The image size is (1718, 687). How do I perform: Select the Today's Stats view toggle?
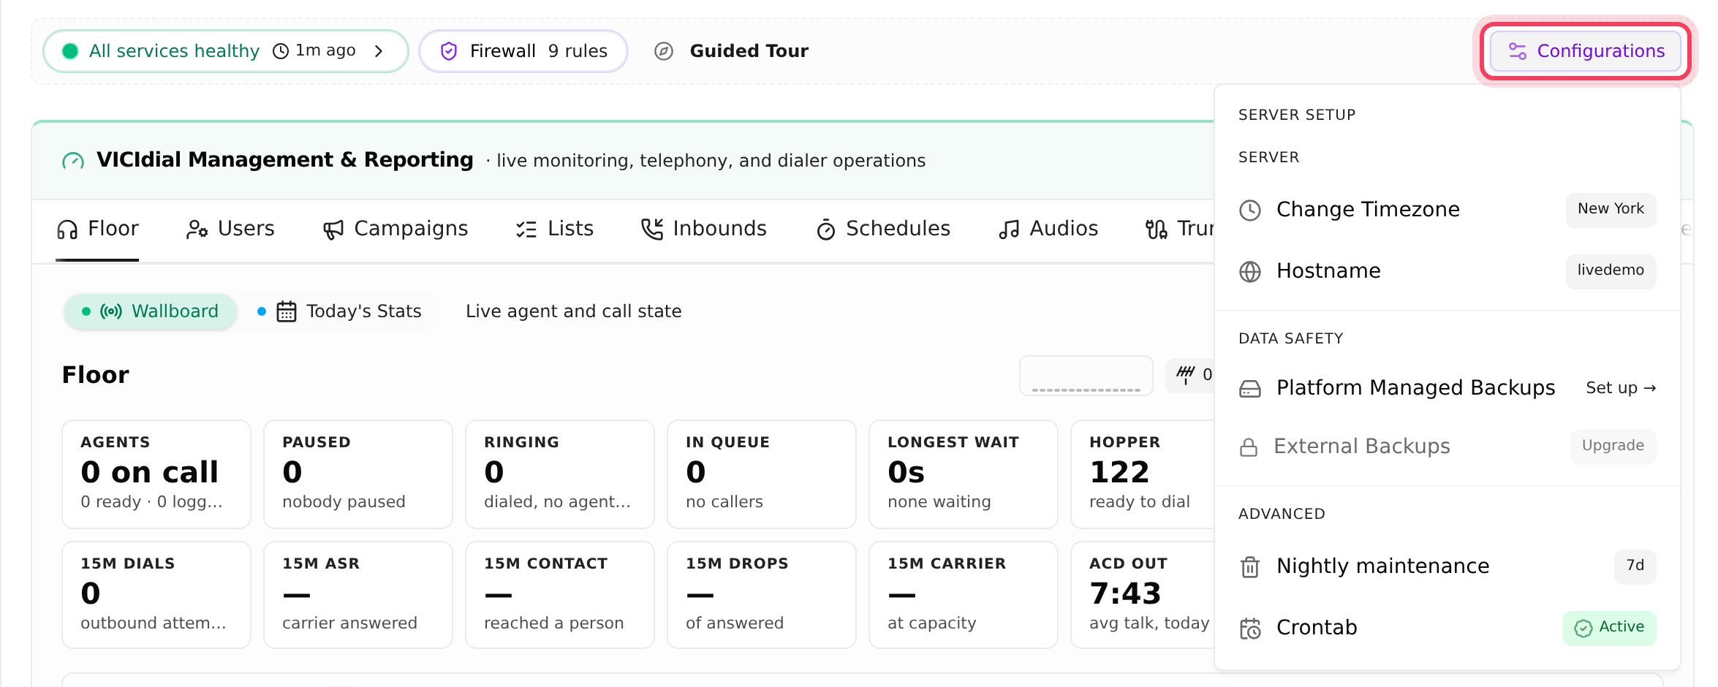pos(341,311)
